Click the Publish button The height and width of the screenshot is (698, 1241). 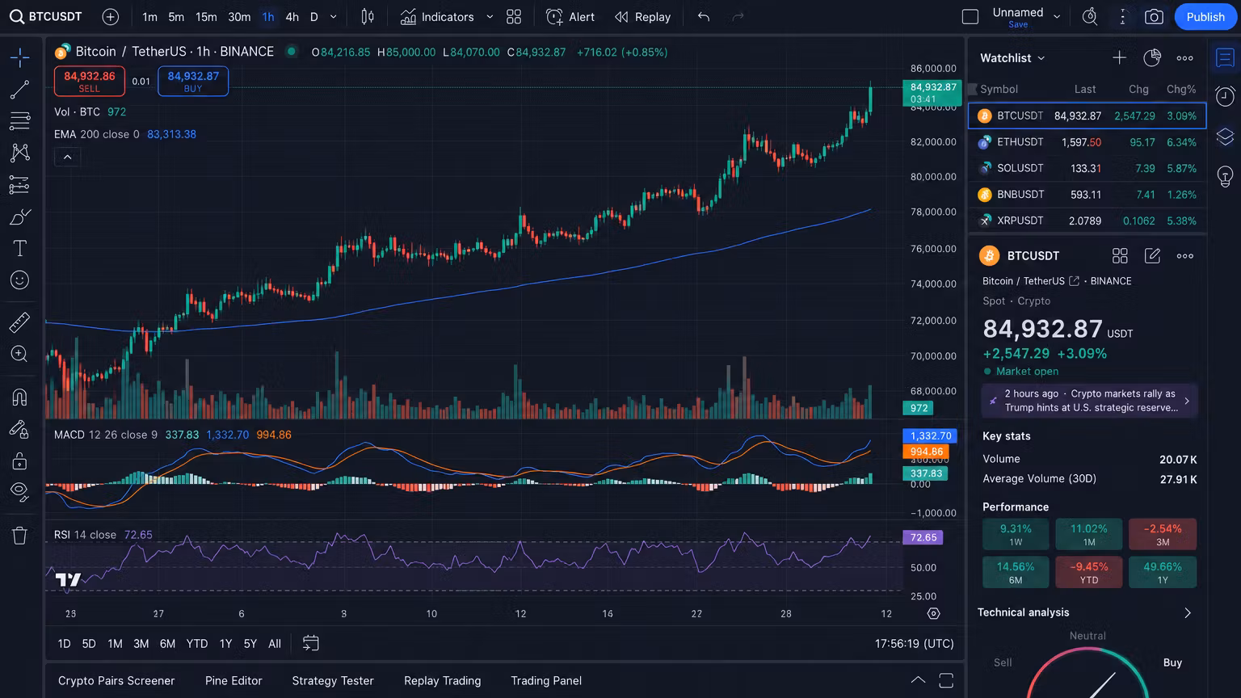(x=1205, y=17)
